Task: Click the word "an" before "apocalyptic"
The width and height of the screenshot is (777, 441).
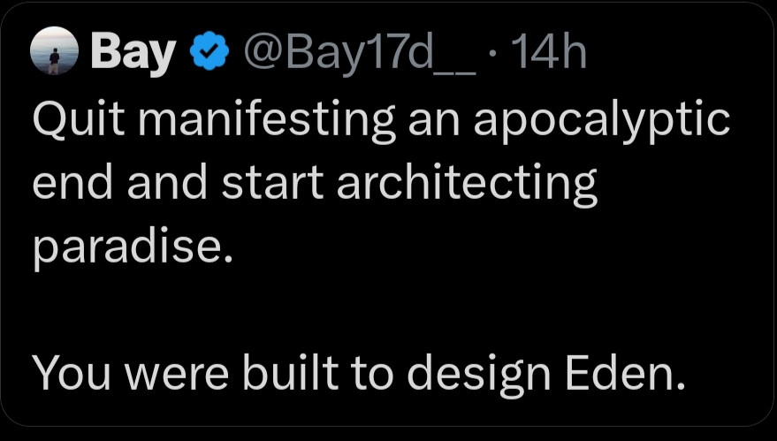Action: click(433, 121)
